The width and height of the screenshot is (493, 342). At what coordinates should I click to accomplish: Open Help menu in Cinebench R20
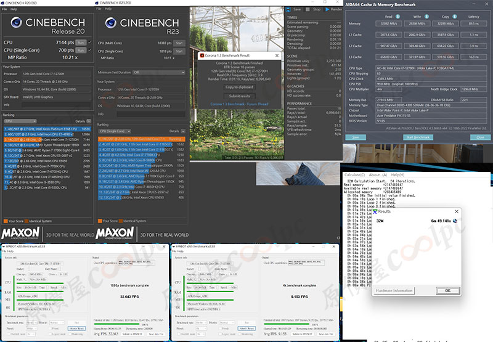pyautogui.click(x=14, y=9)
